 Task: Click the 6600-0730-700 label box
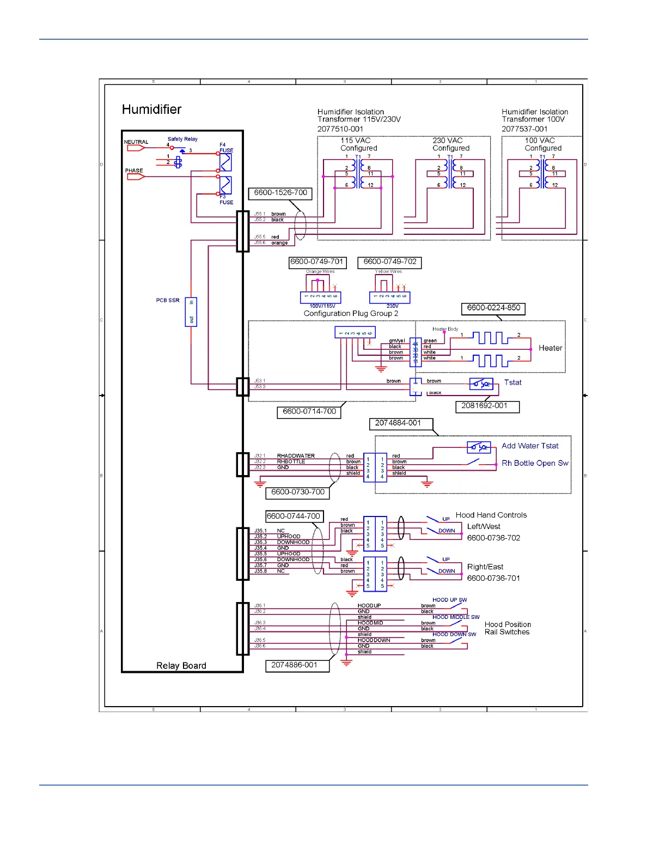click(x=298, y=493)
